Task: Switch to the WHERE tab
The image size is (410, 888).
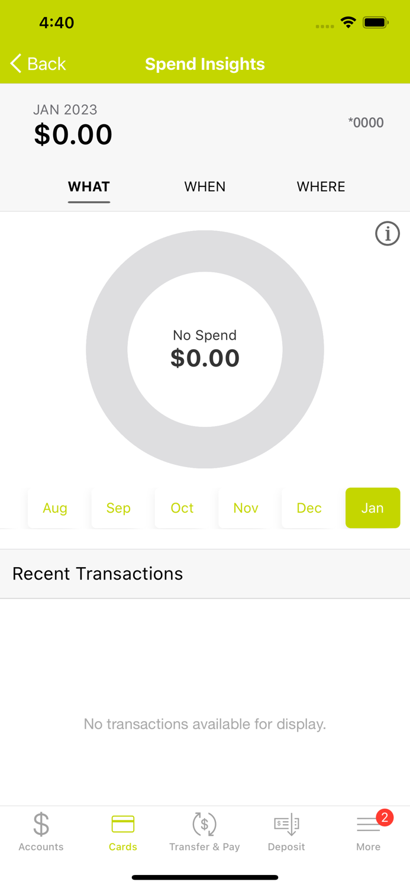Action: point(321,186)
